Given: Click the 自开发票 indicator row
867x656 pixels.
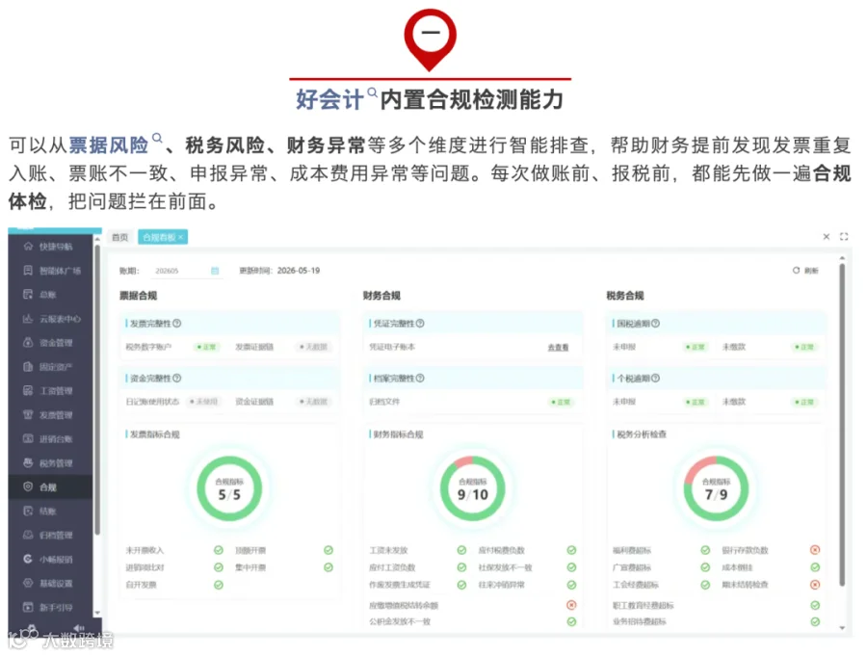Looking at the screenshot, I should click(x=174, y=585).
